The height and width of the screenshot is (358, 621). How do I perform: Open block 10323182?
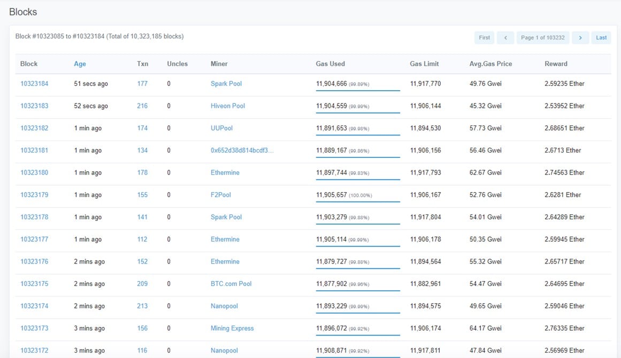tap(34, 128)
